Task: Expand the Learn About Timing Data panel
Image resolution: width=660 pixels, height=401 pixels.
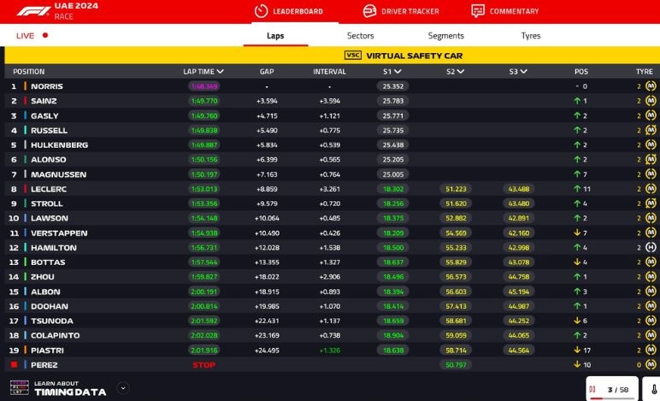Action: (x=123, y=388)
